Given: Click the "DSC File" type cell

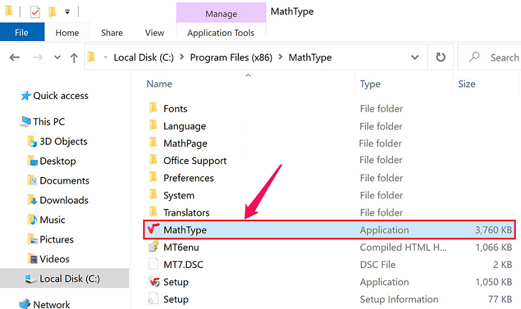Looking at the screenshot, I should (378, 265).
